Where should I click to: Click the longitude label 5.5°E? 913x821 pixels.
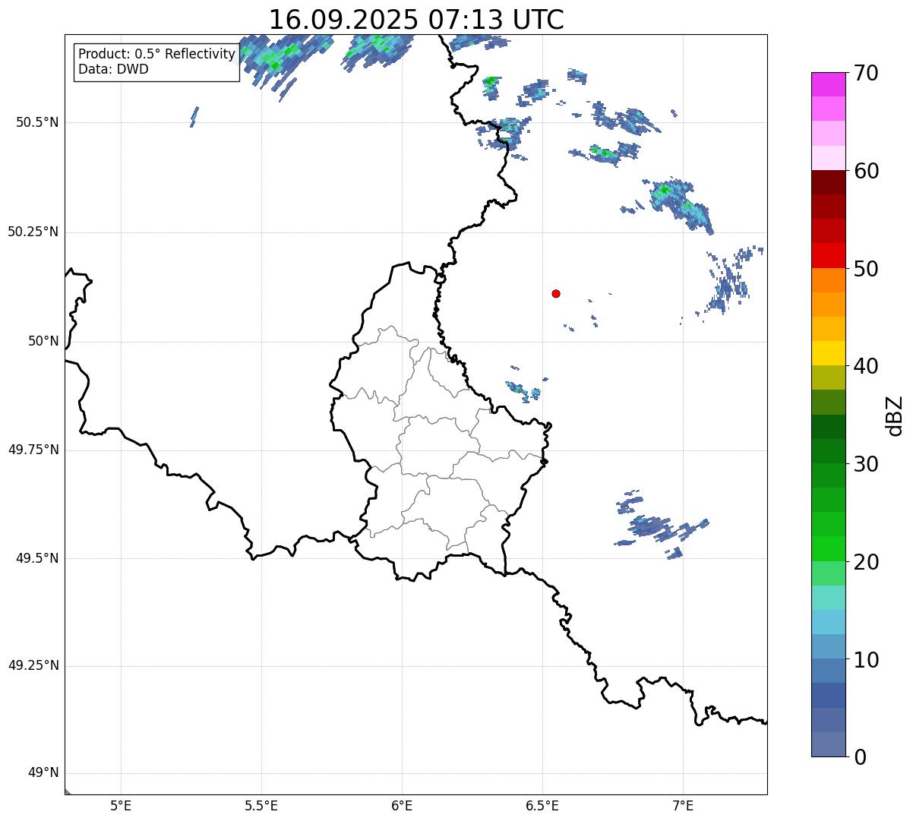pos(261,806)
